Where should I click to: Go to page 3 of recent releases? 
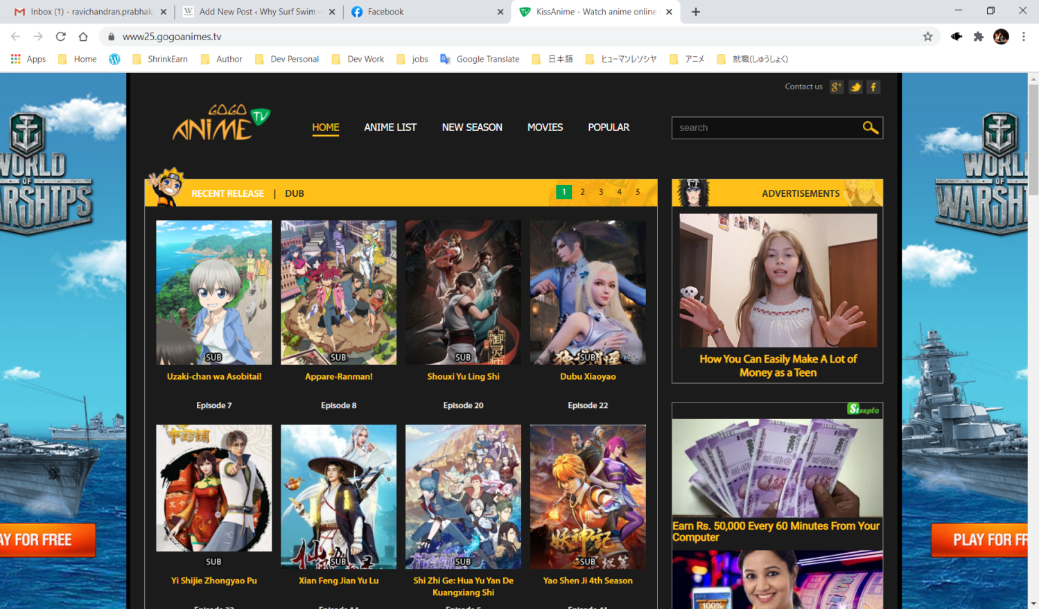[601, 192]
